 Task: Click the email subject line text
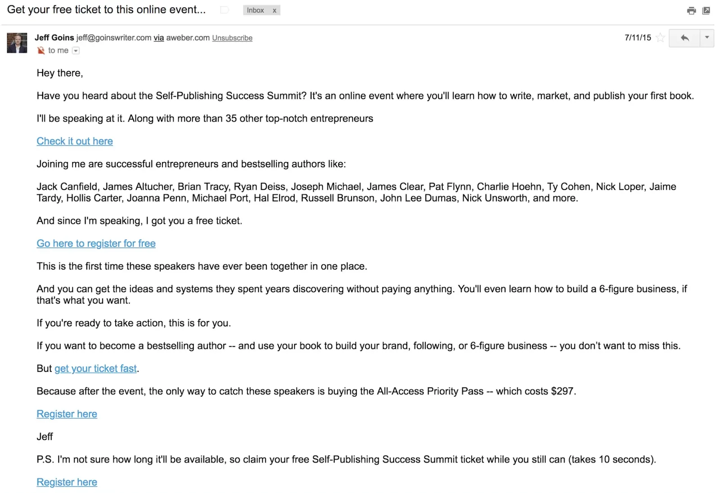tap(106, 10)
